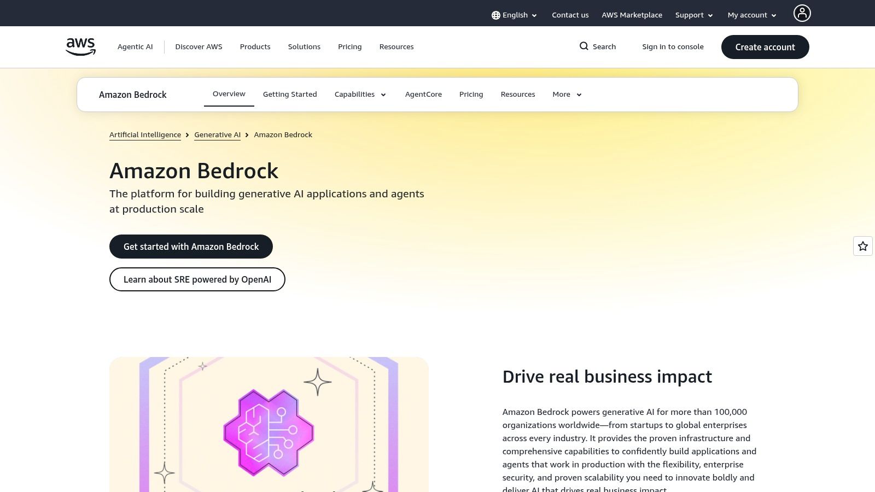Click the globe language icon

[x=495, y=15]
